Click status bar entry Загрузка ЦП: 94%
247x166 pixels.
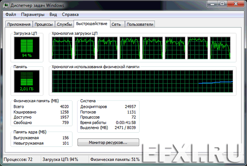[x=61, y=159]
